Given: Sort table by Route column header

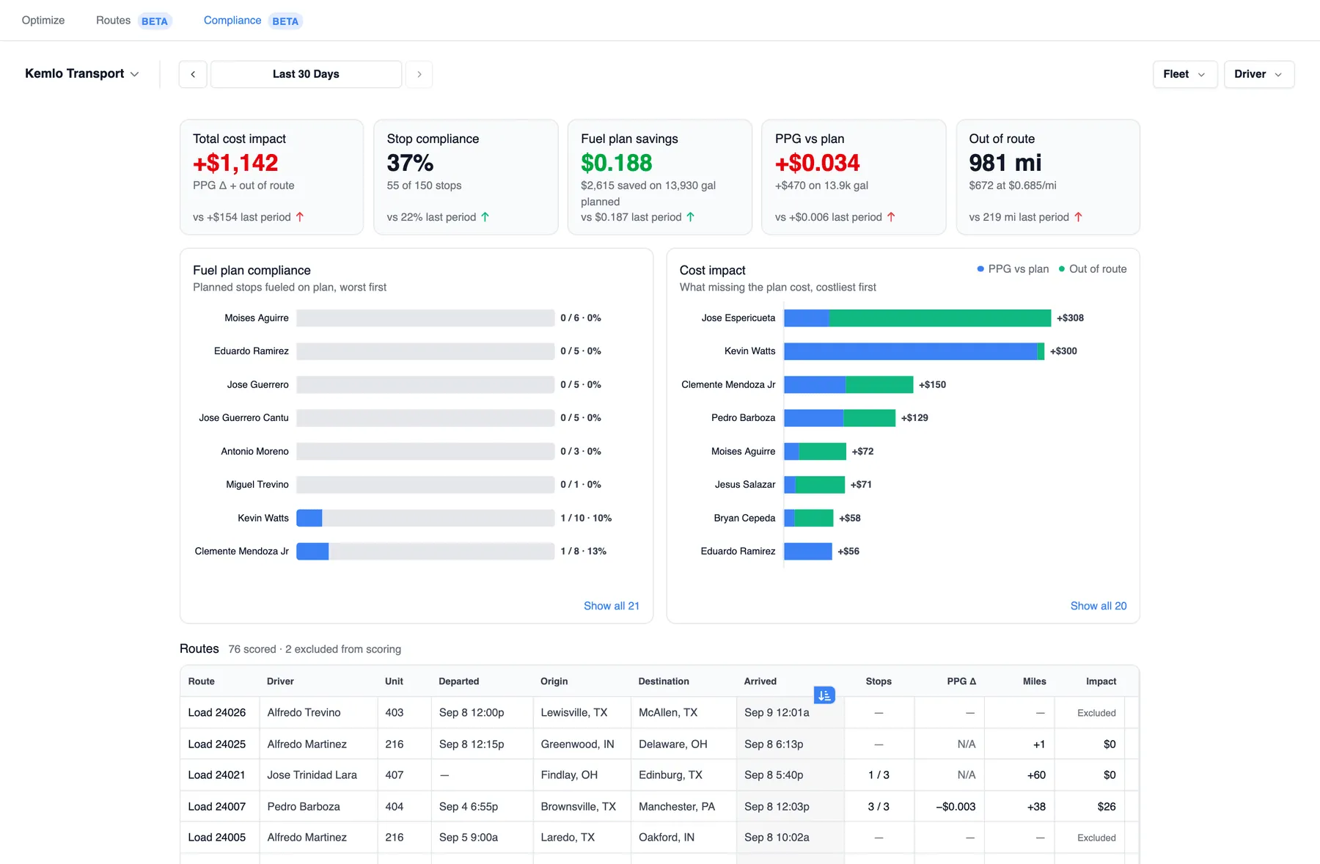Looking at the screenshot, I should click(202, 681).
